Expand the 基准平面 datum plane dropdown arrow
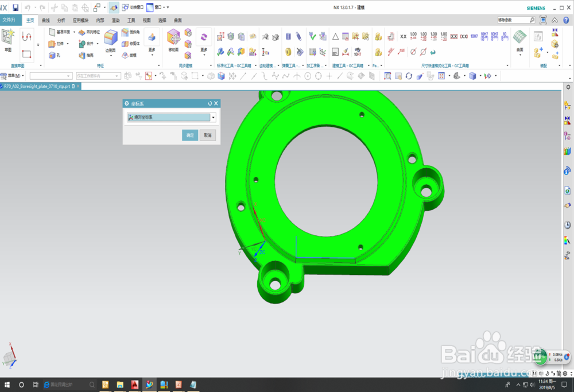Image resolution: width=574 pixels, height=392 pixels. tap(74, 32)
